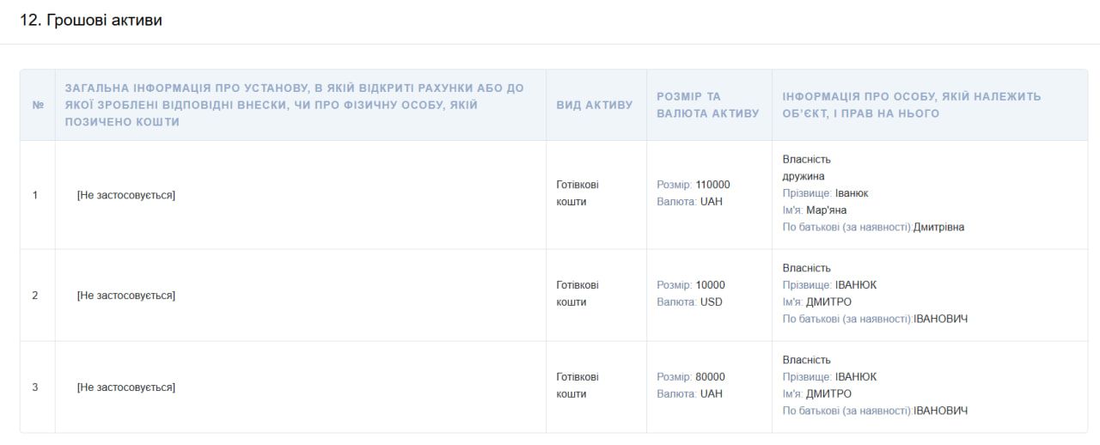
Task: Click the USD currency value
Action: click(712, 302)
